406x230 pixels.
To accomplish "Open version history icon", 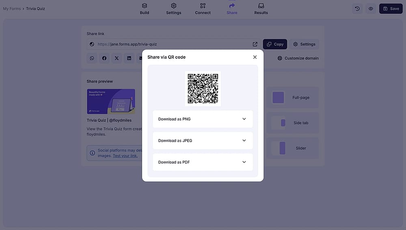I will pyautogui.click(x=357, y=9).
